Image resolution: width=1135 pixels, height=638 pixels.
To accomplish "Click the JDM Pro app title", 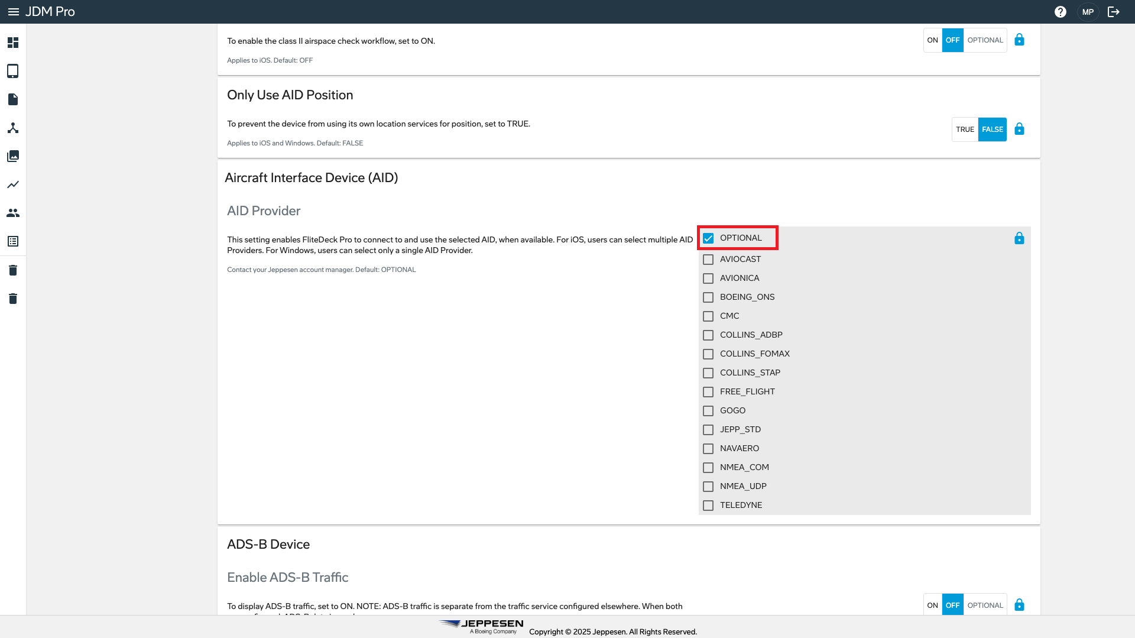I will coord(50,12).
